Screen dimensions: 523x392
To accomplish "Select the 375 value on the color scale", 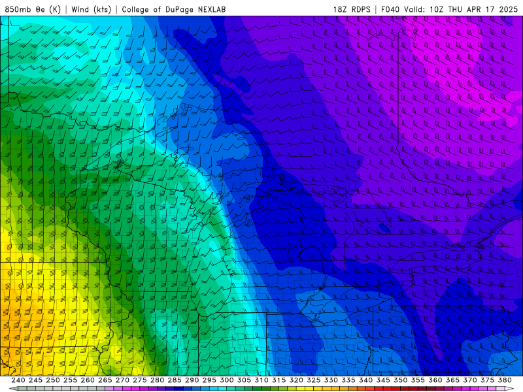I will point(487,380).
